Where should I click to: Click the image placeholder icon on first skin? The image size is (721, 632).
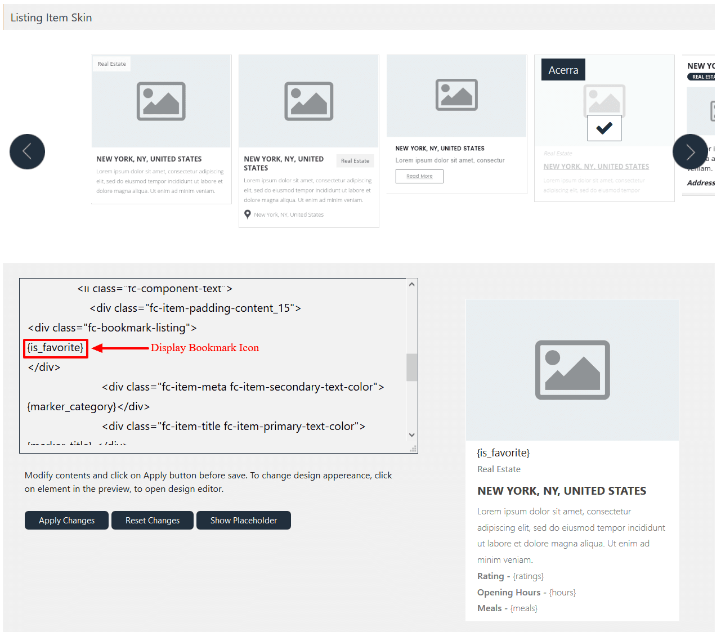161,101
